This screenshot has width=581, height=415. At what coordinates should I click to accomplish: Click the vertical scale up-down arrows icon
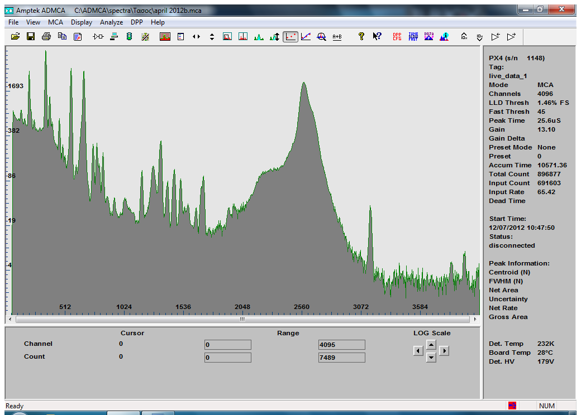pyautogui.click(x=212, y=36)
